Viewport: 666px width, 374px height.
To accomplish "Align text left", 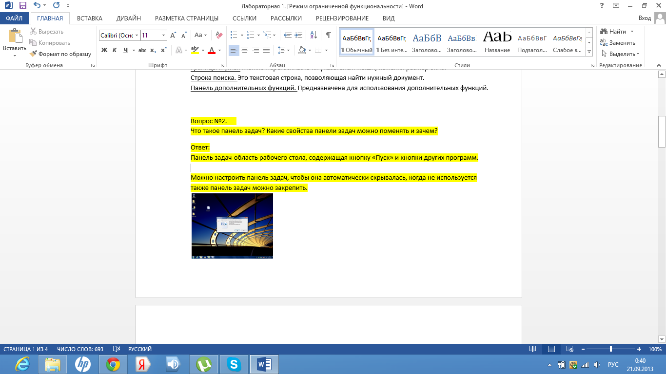I will click(234, 50).
